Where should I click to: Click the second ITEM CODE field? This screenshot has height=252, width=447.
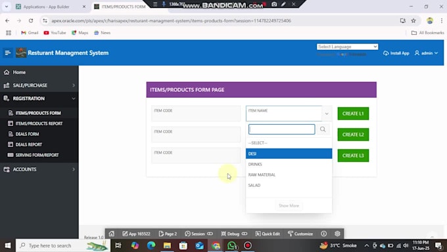click(x=196, y=135)
